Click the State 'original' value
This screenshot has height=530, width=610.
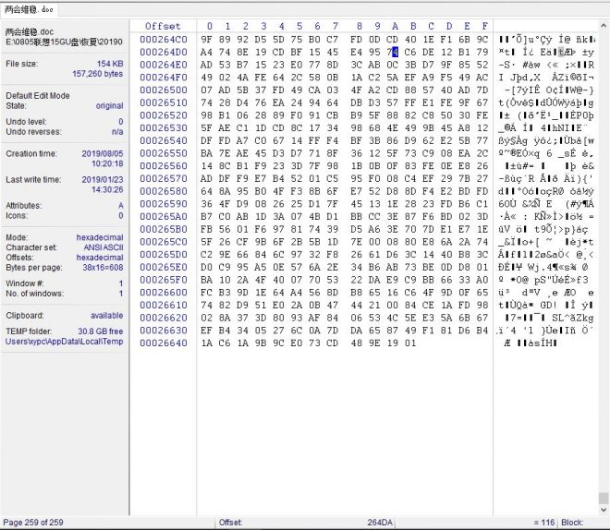(108, 106)
